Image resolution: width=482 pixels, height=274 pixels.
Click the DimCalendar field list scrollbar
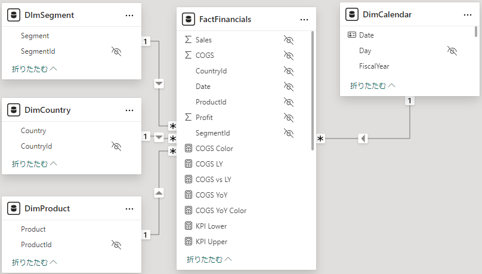point(476,32)
